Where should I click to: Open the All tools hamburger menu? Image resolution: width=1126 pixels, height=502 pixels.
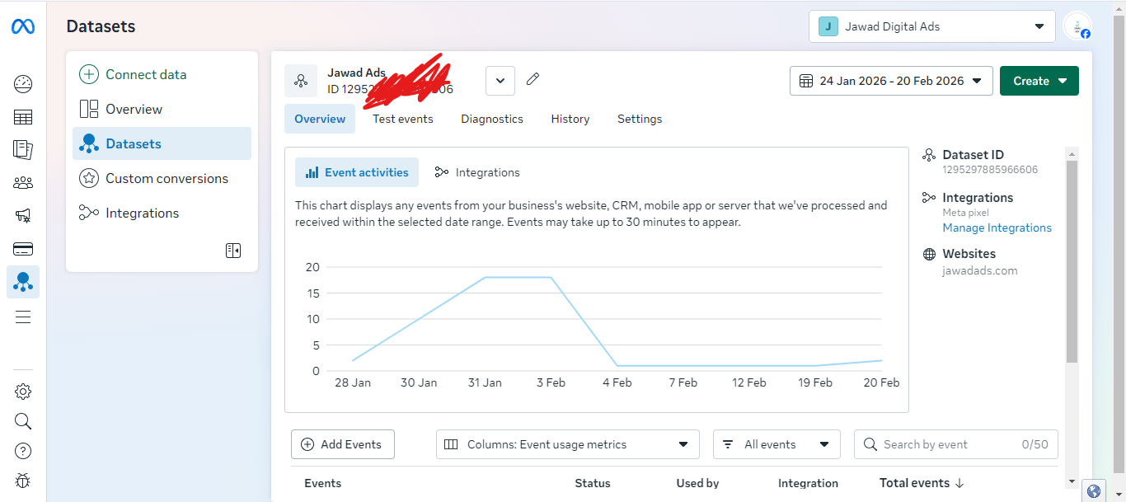(x=23, y=317)
